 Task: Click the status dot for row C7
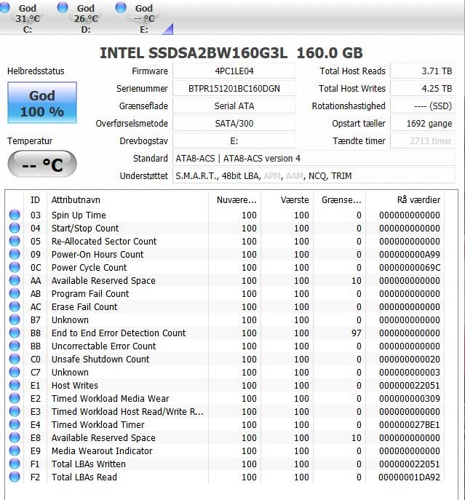pyautogui.click(x=15, y=372)
